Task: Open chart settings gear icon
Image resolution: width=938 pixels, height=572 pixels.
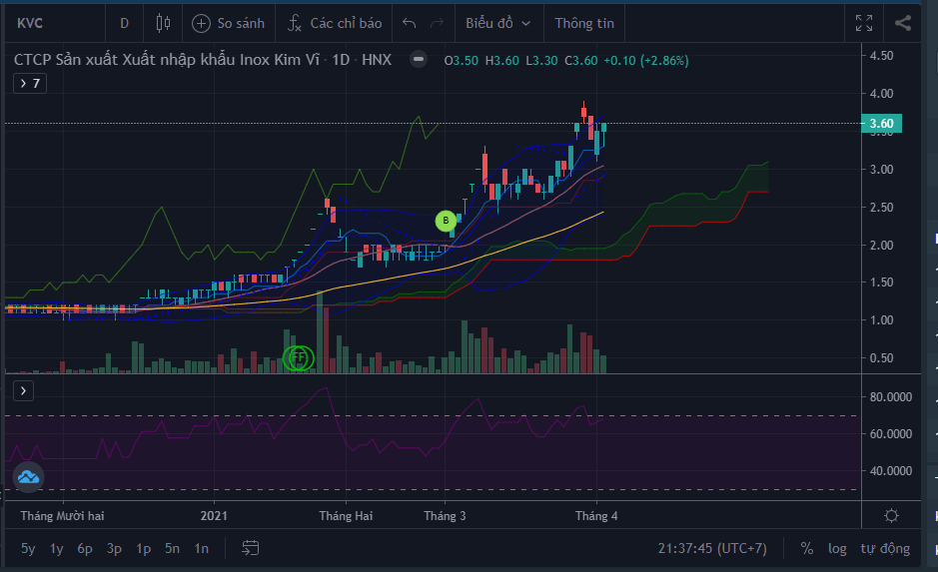Action: [x=891, y=515]
